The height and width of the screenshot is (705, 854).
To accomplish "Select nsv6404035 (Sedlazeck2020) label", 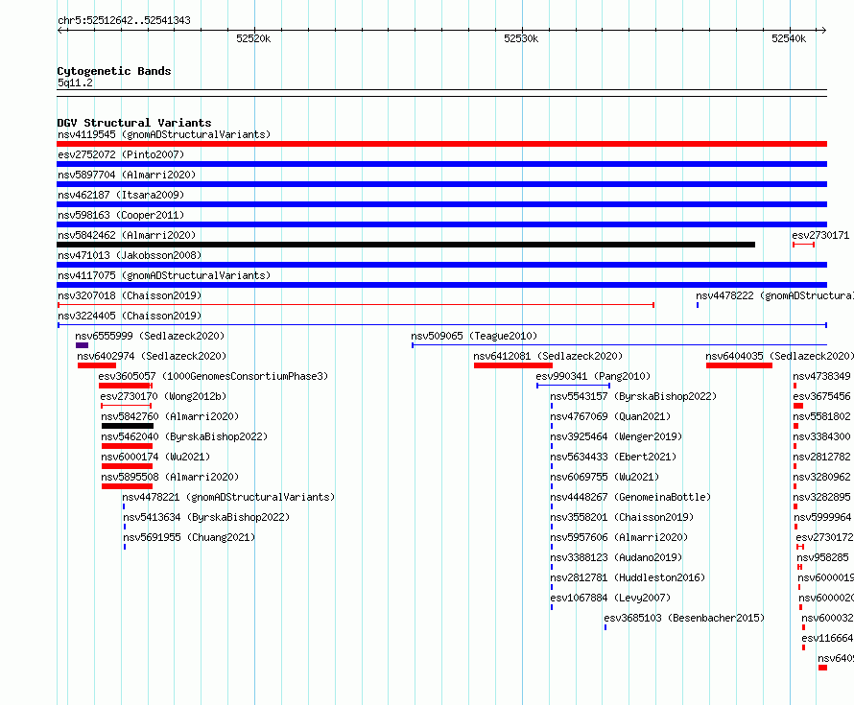I will (x=779, y=356).
